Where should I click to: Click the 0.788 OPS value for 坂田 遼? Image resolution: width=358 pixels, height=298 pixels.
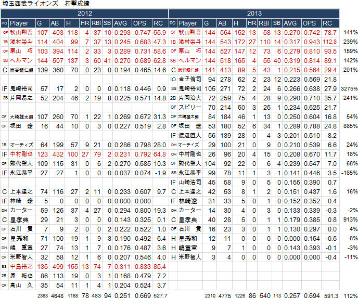(312, 126)
